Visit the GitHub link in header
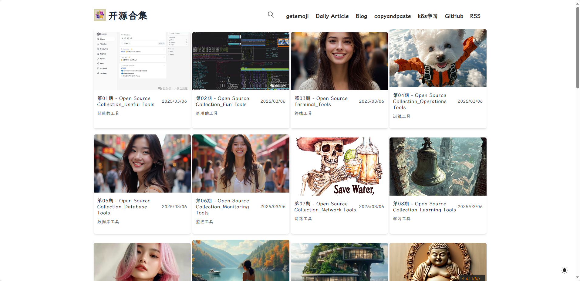Image resolution: width=580 pixels, height=281 pixels. 454,16
